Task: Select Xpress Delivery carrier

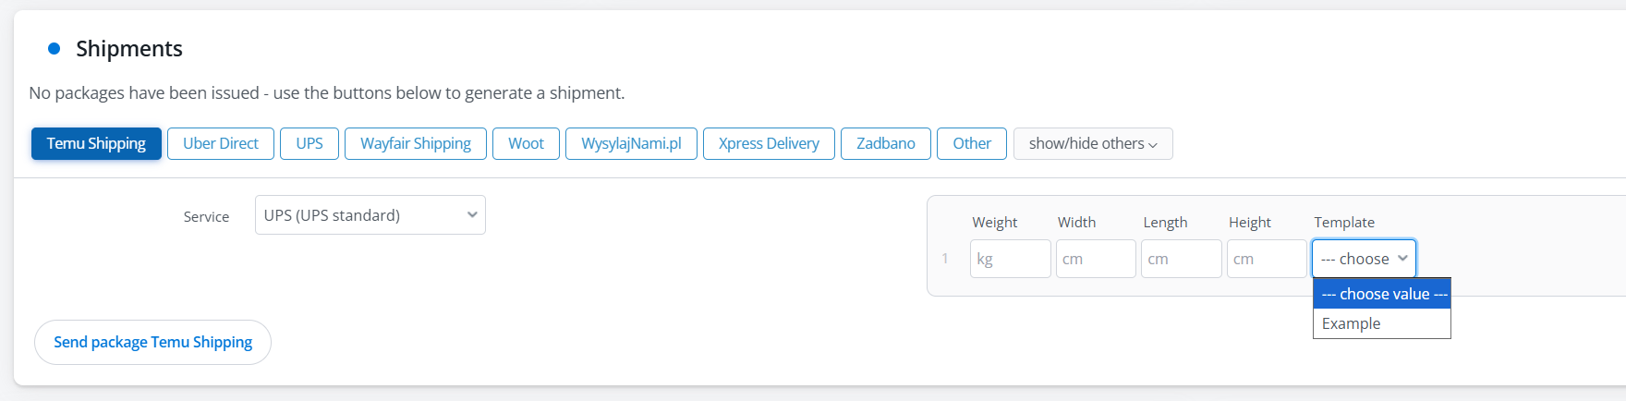Action: [x=769, y=144]
